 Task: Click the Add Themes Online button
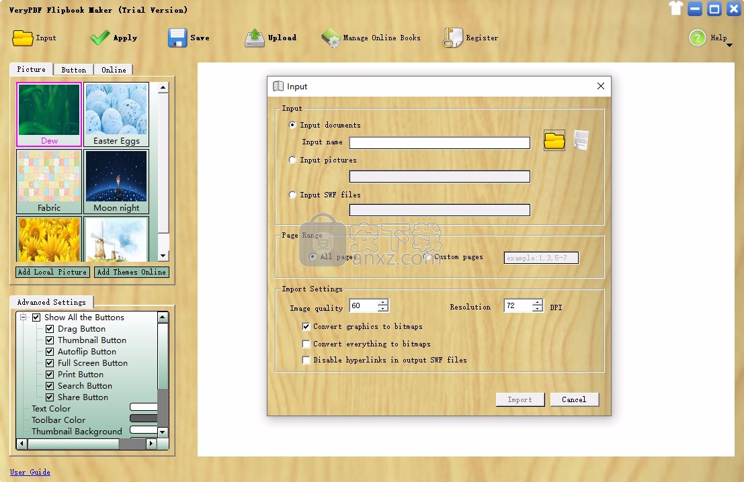coord(132,272)
